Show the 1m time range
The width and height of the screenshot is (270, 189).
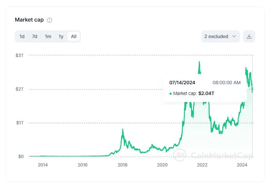click(x=48, y=36)
